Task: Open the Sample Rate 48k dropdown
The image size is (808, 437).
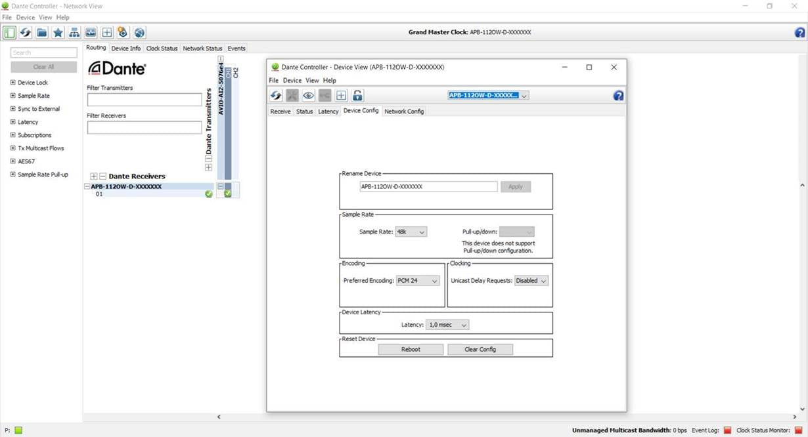Action: (411, 232)
